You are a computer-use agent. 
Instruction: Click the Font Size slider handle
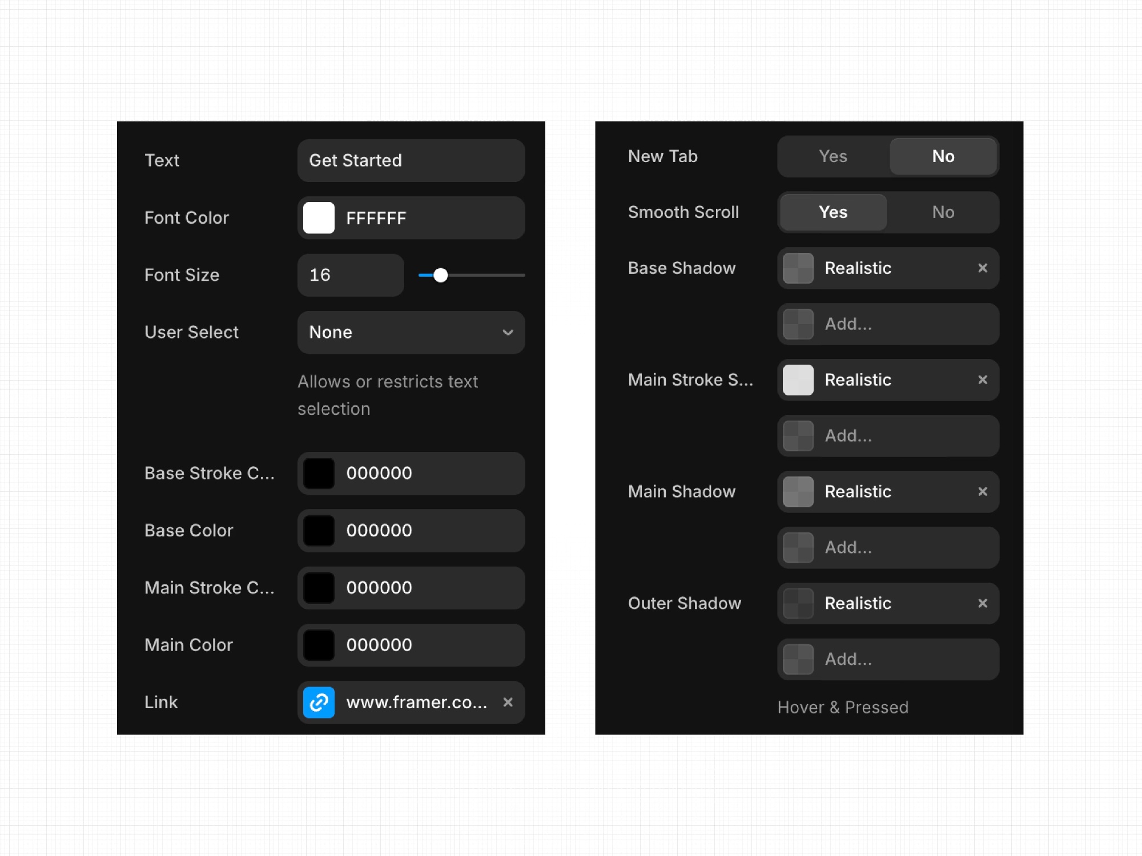point(440,275)
